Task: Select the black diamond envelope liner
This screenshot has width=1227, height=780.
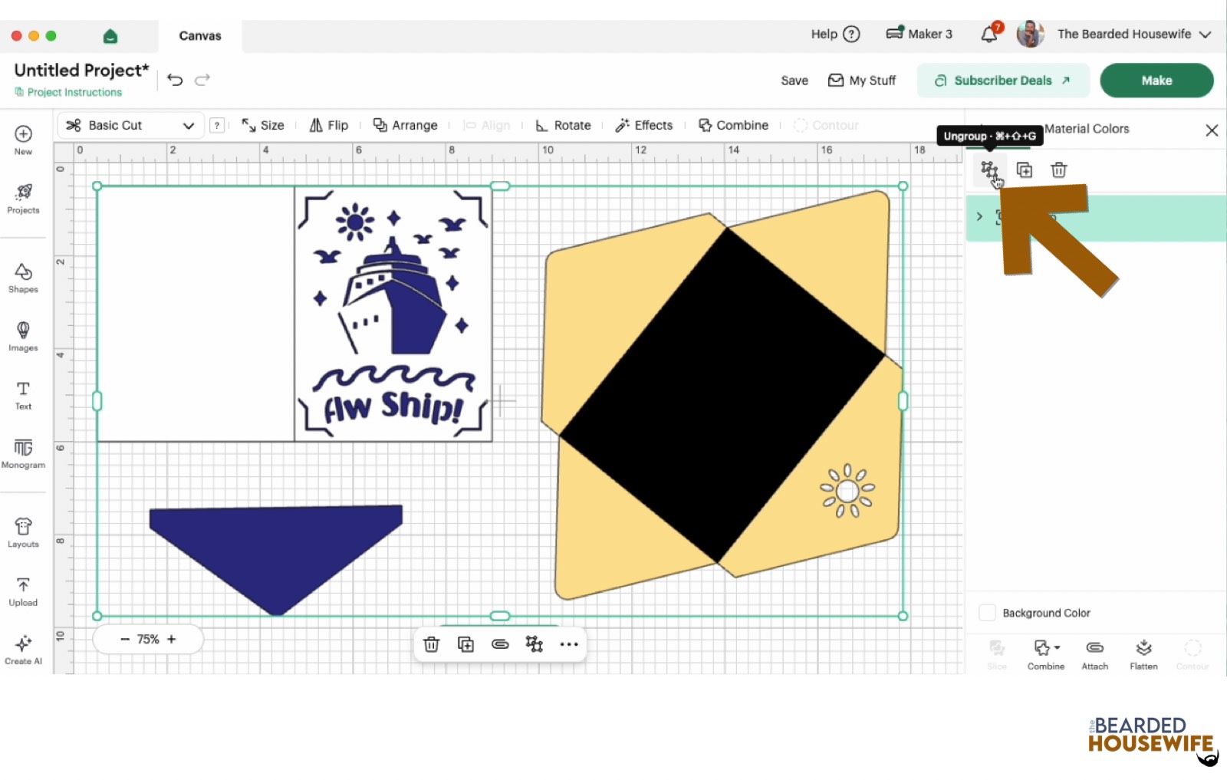Action: (x=722, y=395)
